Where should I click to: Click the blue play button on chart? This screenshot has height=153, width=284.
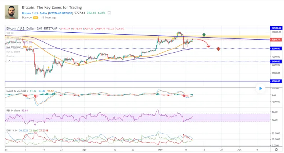pos(260,88)
